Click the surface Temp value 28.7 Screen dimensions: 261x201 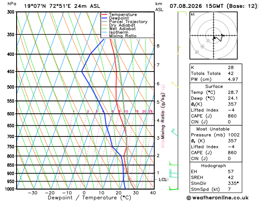(233, 92)
